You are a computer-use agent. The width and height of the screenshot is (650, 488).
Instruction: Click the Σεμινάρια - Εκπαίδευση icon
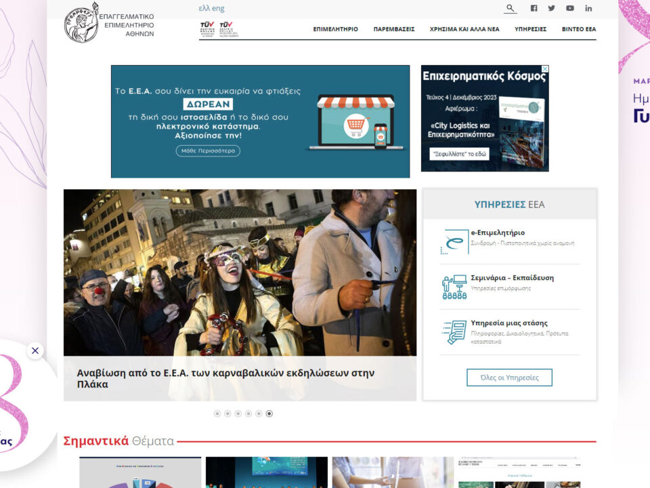tap(454, 287)
